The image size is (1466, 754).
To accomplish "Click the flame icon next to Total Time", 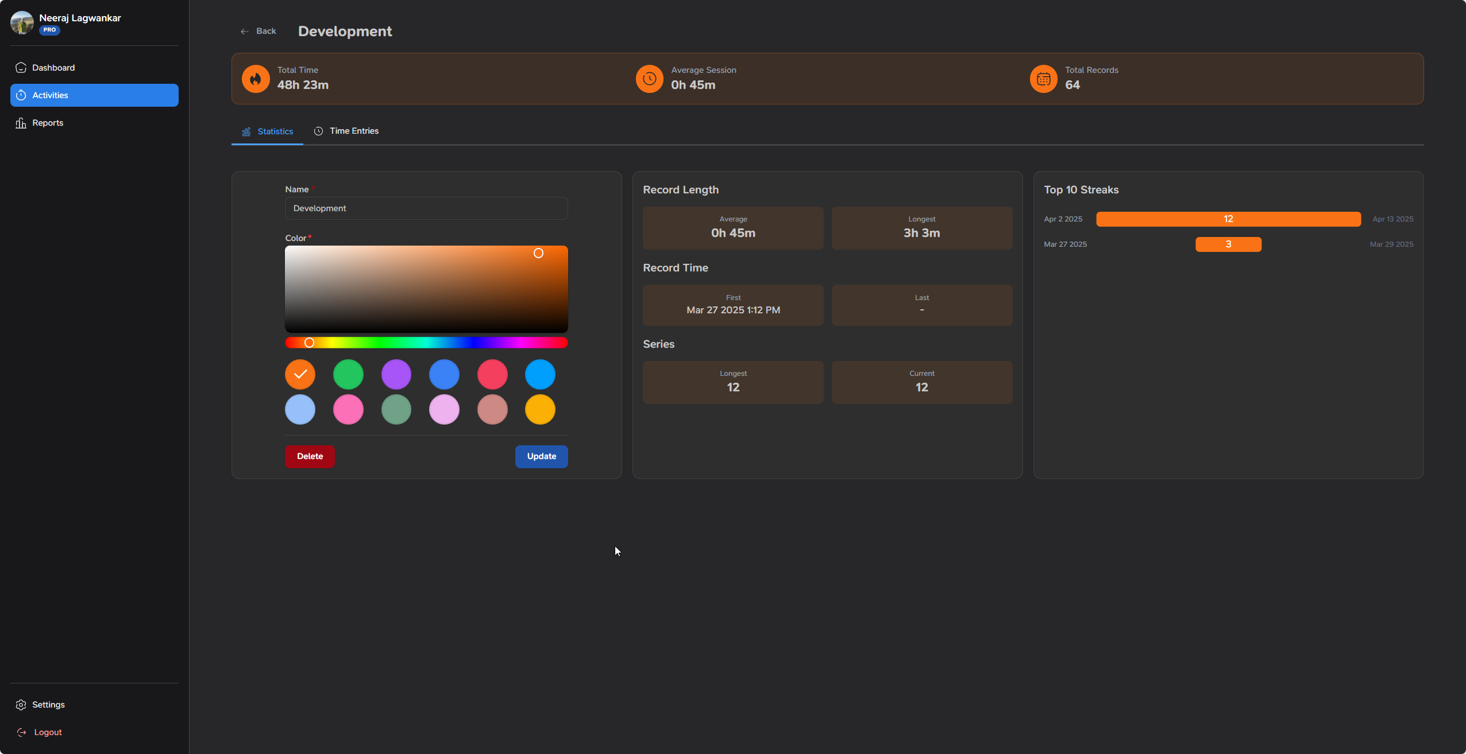I will [256, 79].
